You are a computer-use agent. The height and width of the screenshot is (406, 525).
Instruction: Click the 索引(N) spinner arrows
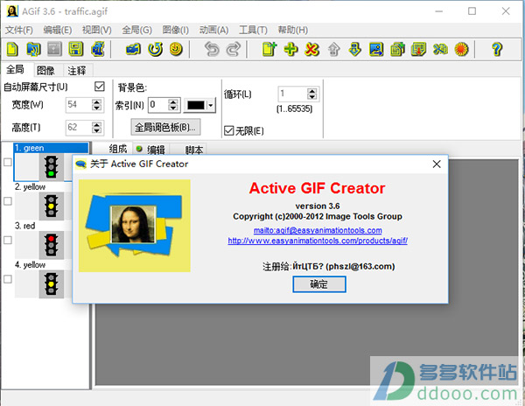coord(172,105)
